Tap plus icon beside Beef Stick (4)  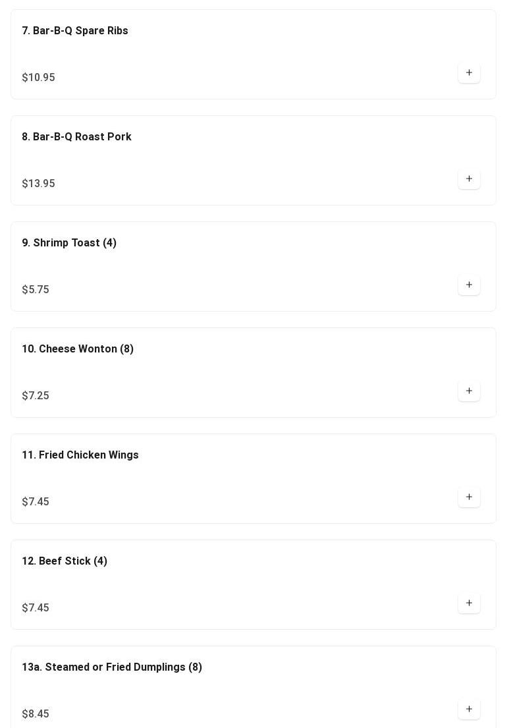[469, 603]
